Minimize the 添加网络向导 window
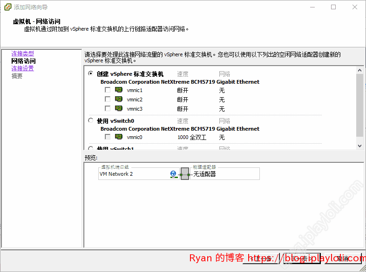 tap(312, 7)
